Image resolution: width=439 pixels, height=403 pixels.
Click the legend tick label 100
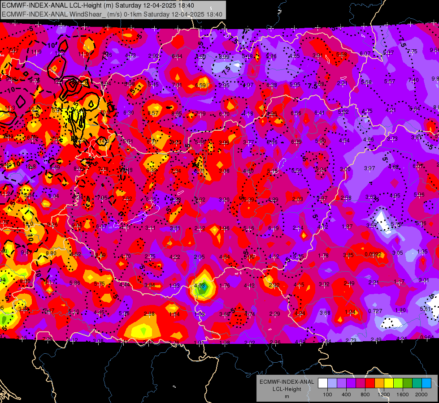[x=327, y=394]
